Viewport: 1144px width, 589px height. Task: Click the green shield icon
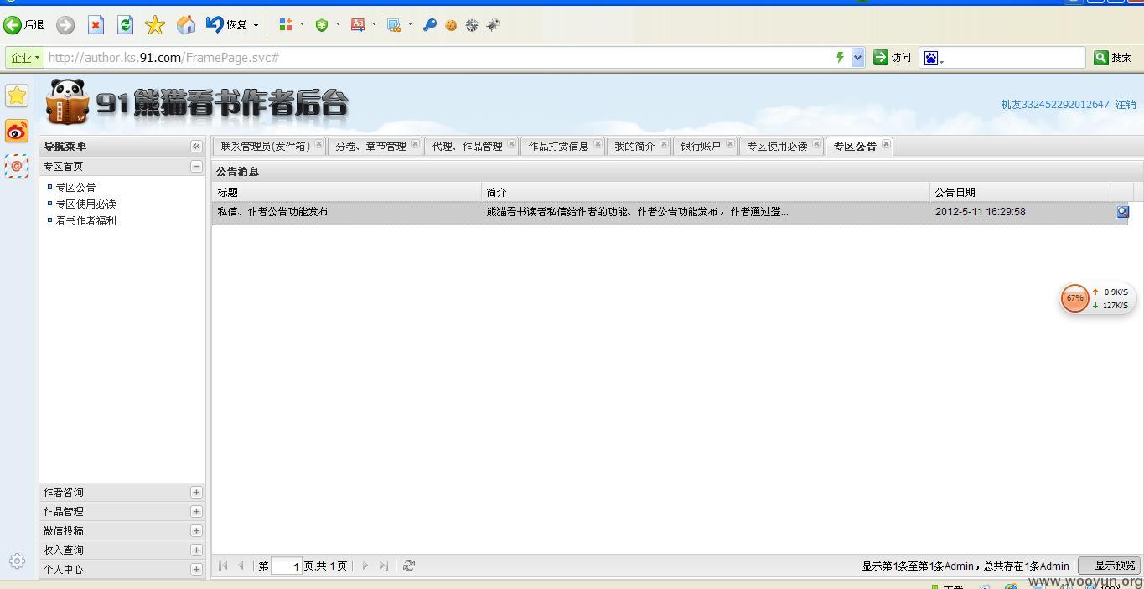pyautogui.click(x=322, y=25)
